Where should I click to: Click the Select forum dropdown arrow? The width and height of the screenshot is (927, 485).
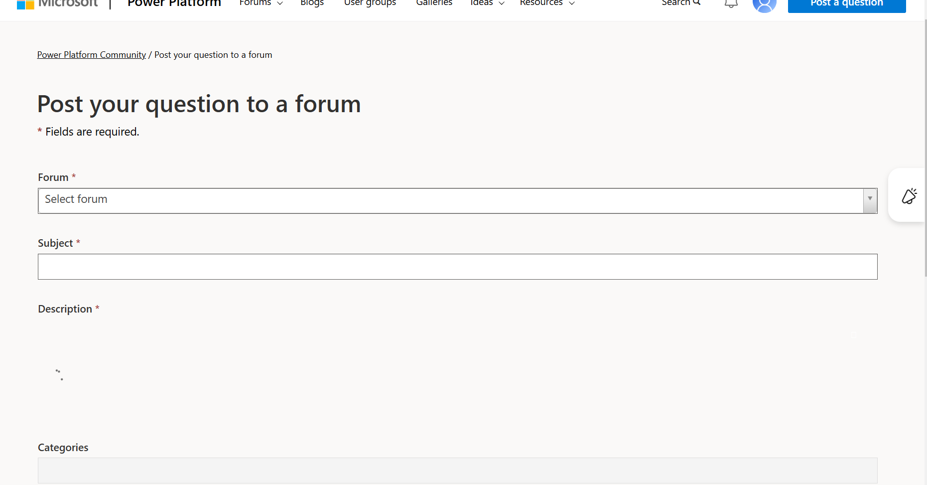tap(870, 200)
